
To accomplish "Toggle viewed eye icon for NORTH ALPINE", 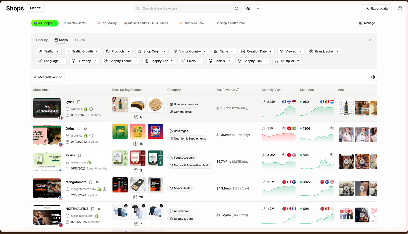I will (99, 209).
